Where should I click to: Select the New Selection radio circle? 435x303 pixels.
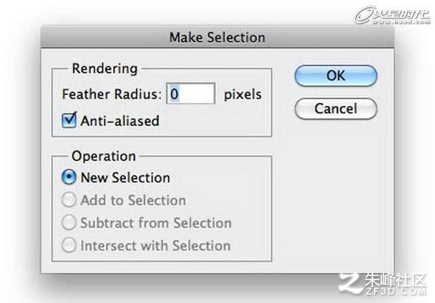[69, 177]
